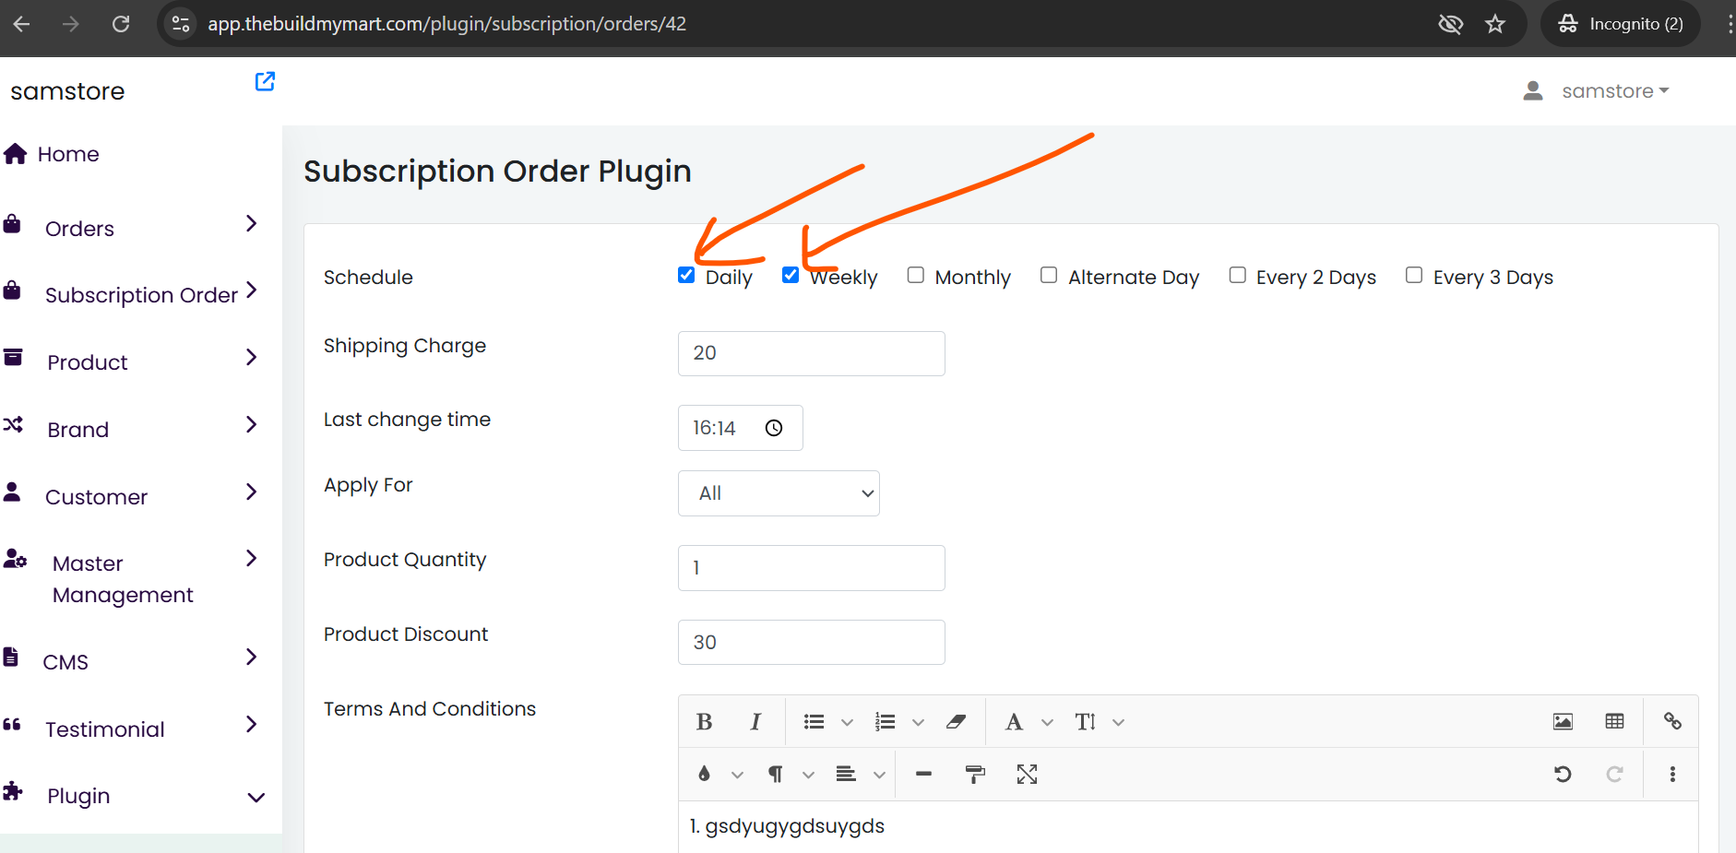Image resolution: width=1736 pixels, height=853 pixels.
Task: Click the samstore brand title
Action: [67, 91]
